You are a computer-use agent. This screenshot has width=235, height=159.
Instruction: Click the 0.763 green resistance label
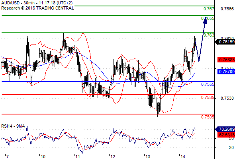tap(209, 35)
